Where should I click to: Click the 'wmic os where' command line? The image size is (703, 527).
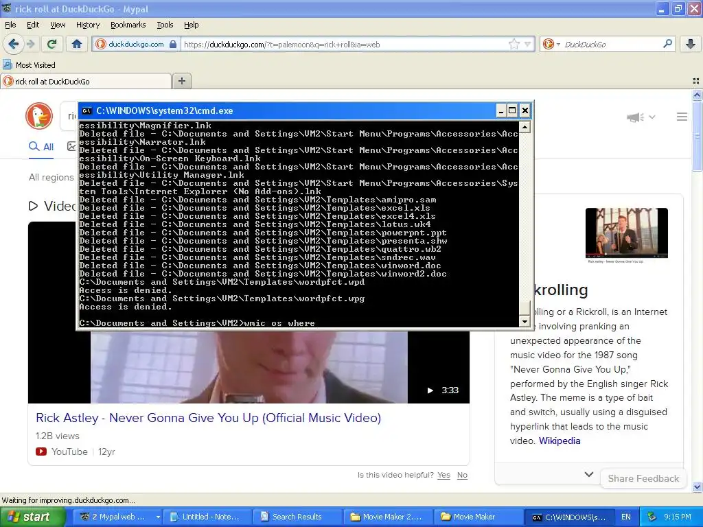coord(197,323)
